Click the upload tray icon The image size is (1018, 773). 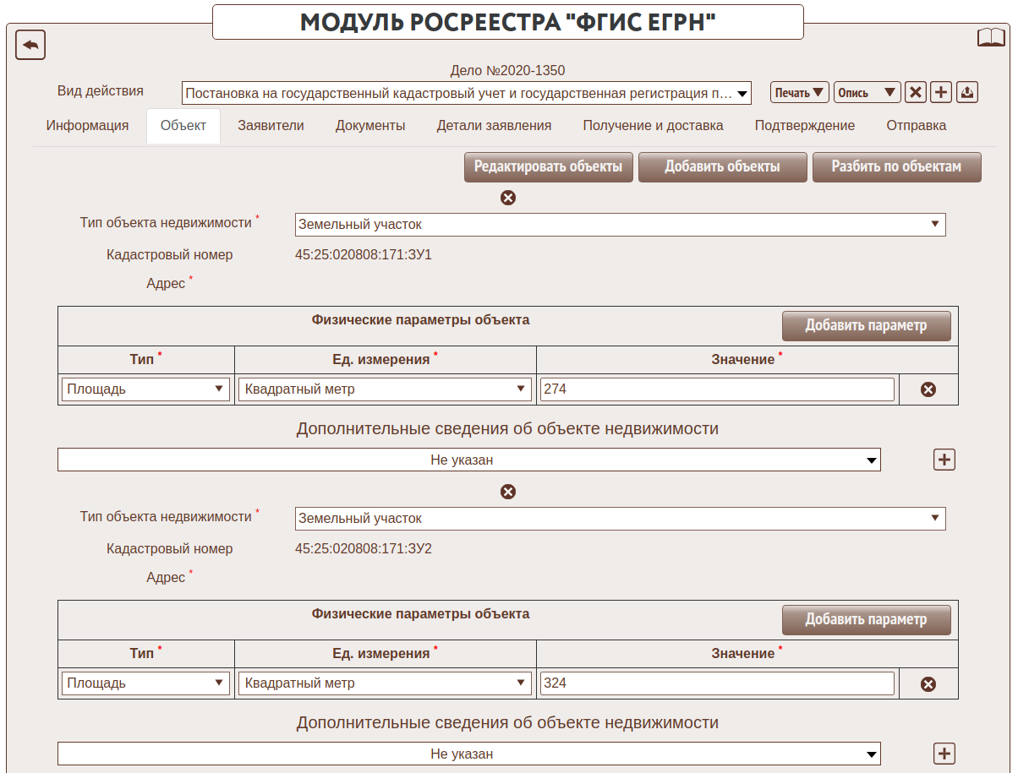pyautogui.click(x=967, y=93)
